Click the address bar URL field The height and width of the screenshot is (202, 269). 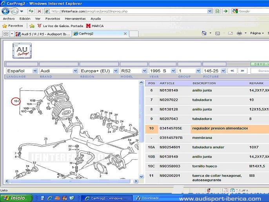pos(126,11)
